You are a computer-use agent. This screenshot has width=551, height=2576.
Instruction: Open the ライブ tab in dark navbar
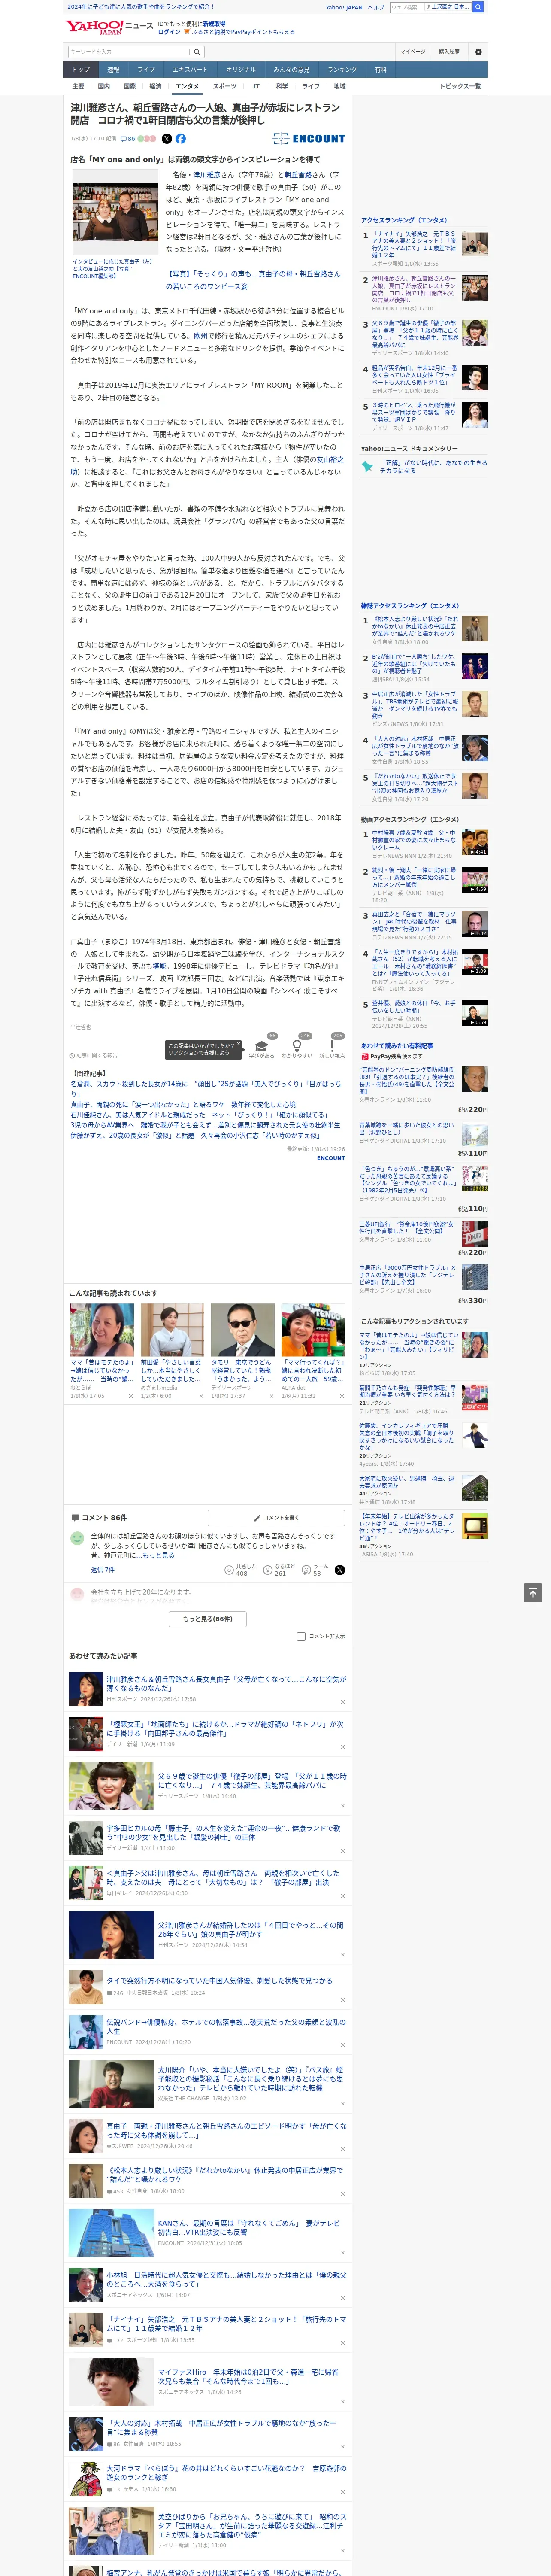coord(146,70)
